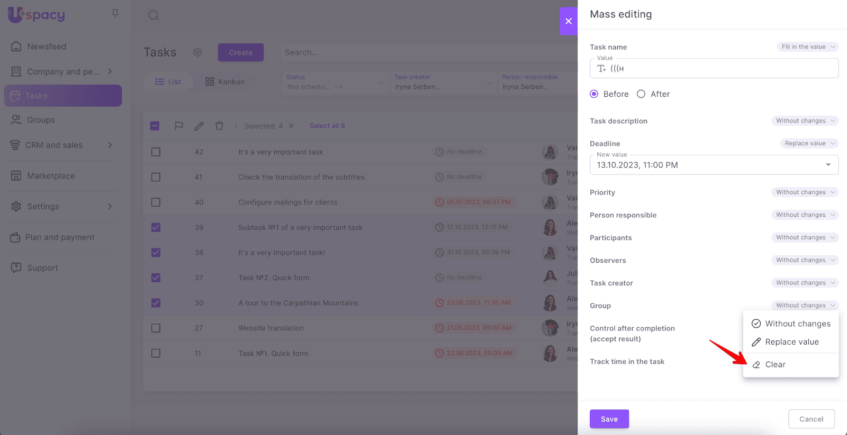The width and height of the screenshot is (847, 435).
Task: Clear selection with the X icon
Action: click(291, 126)
